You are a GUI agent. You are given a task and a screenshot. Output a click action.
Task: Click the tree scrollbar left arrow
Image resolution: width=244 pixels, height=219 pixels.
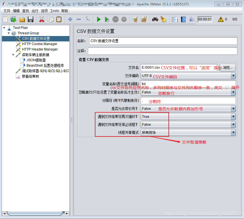coord(4,213)
